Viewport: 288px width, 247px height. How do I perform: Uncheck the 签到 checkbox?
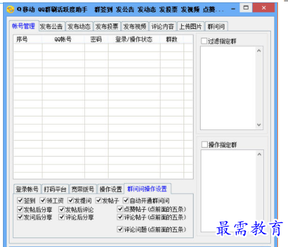pyautogui.click(x=20, y=200)
